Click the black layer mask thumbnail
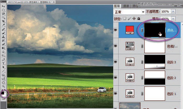Image resolution: width=183 pixels, height=109 pixels. point(155,30)
